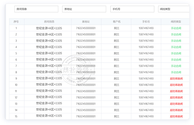Click the 手机号 column header
This screenshot has width=194, height=125.
point(146,22)
